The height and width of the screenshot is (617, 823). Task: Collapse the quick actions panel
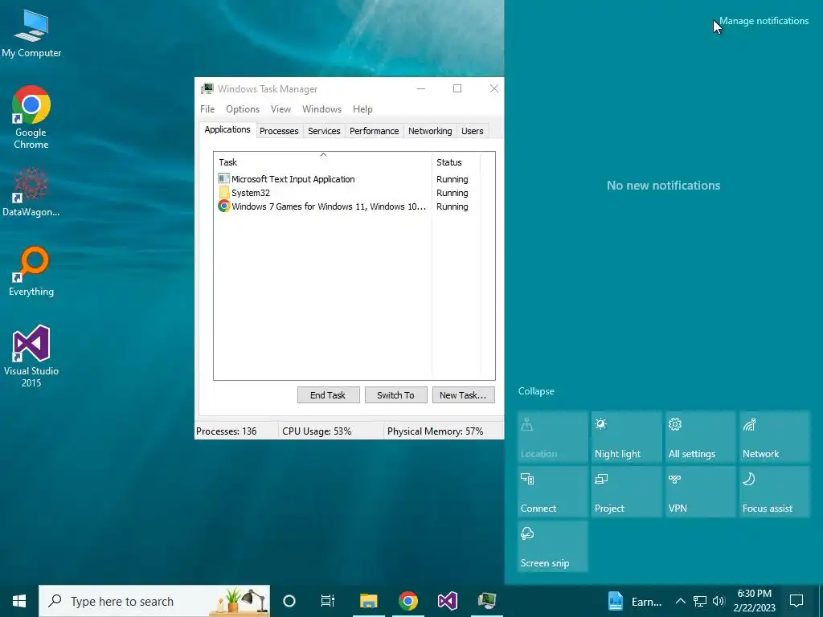coord(536,391)
